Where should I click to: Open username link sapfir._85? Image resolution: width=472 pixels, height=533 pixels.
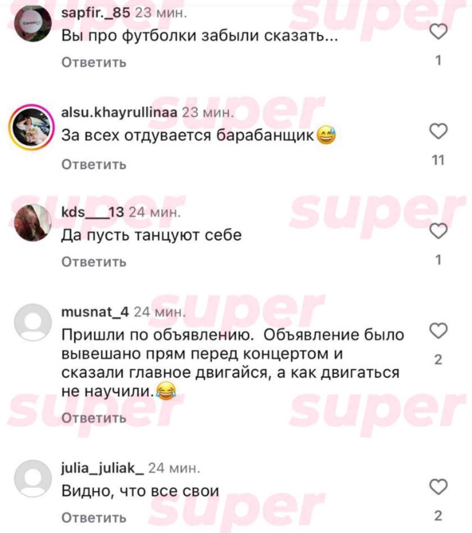pyautogui.click(x=96, y=13)
